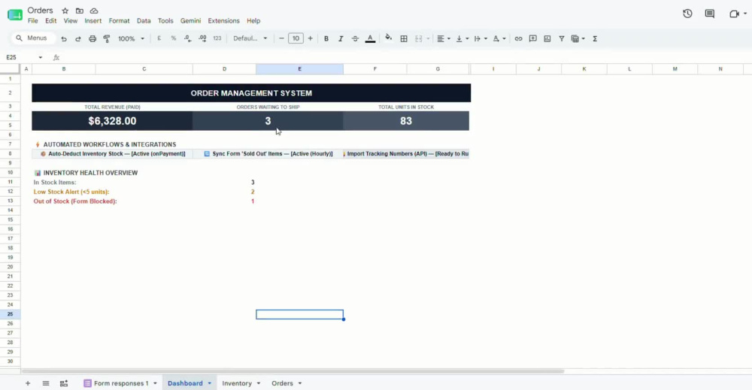Insert chart icon
The width and height of the screenshot is (752, 390).
coord(547,38)
